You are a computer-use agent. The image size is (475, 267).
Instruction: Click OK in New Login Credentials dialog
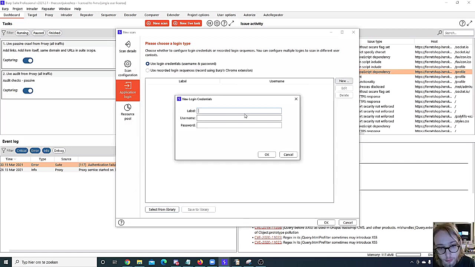point(267,155)
